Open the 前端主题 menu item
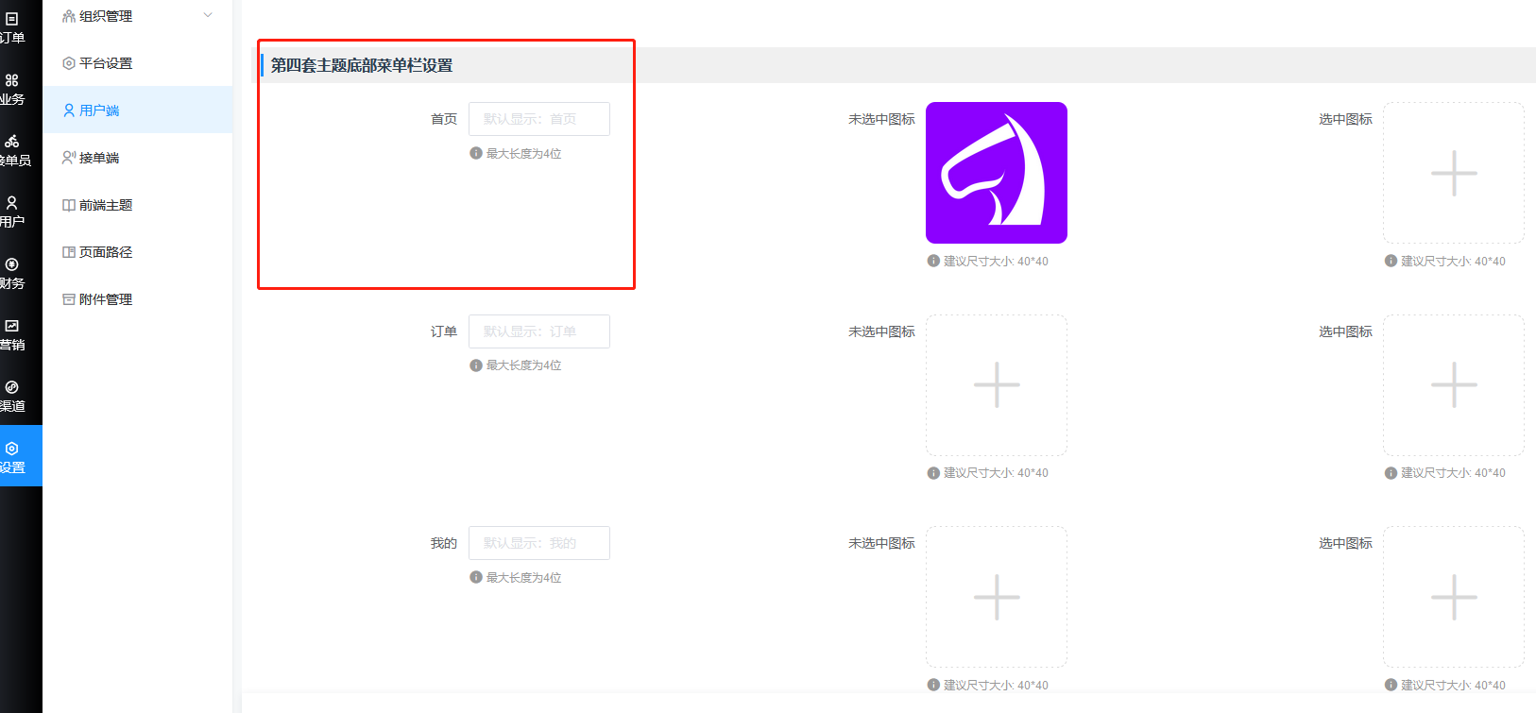This screenshot has height=713, width=1536. pyautogui.click(x=106, y=205)
